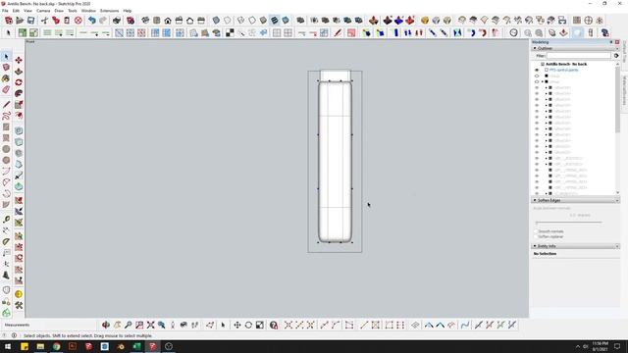Select Antilla Bench- No back root in Outliner

click(566, 64)
